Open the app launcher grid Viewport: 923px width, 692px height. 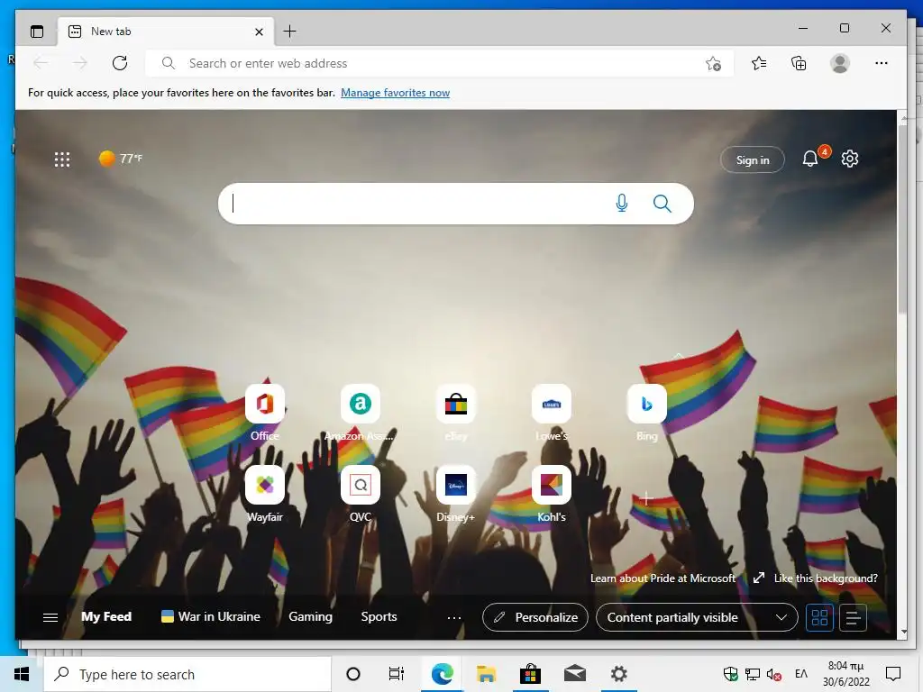pyautogui.click(x=62, y=159)
